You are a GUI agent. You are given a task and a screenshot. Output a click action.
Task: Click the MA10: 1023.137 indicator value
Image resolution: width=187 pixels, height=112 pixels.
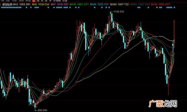pyautogui.click(x=79, y=4)
